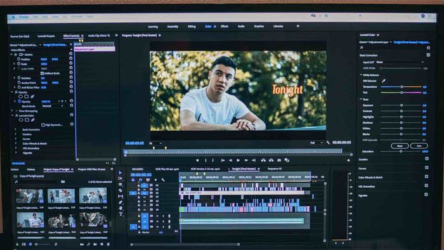Adjust the Tint slider handle
This screenshot has height=250, width=444.
[402, 93]
